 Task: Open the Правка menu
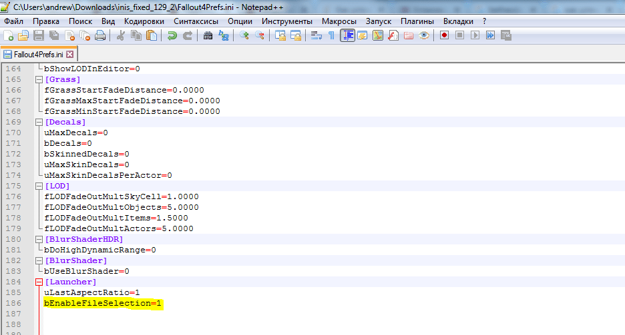click(x=46, y=21)
